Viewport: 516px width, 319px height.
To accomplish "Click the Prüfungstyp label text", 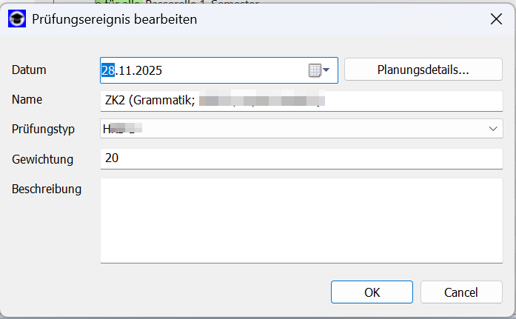I will [43, 129].
